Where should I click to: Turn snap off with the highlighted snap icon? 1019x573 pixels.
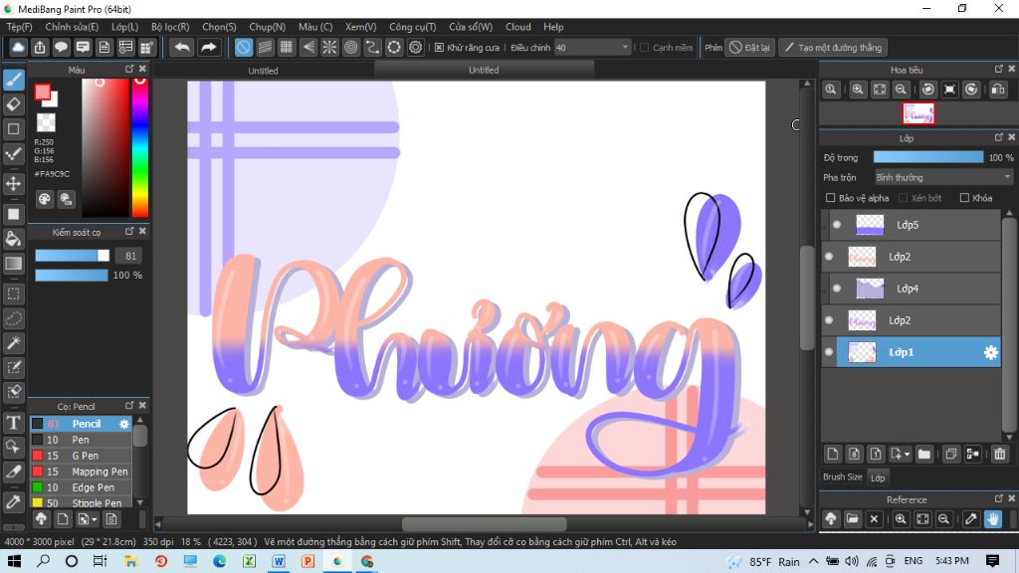coord(243,48)
